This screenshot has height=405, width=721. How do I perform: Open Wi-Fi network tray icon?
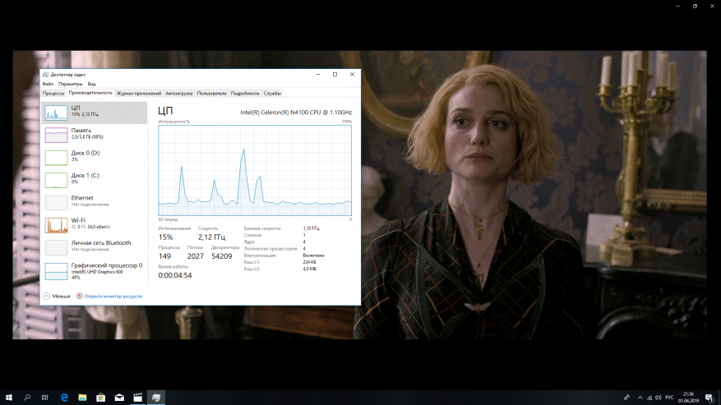point(649,398)
